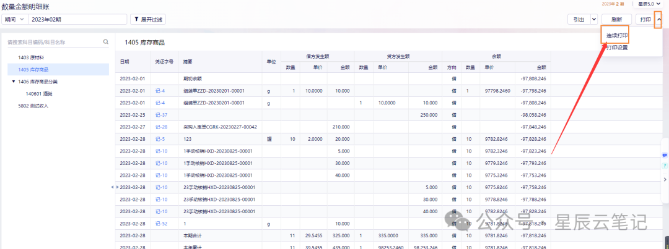Viewport: 669px width, 249px height.
Task: Expand the right side panel chevron arrow
Action: pyautogui.click(x=665, y=179)
